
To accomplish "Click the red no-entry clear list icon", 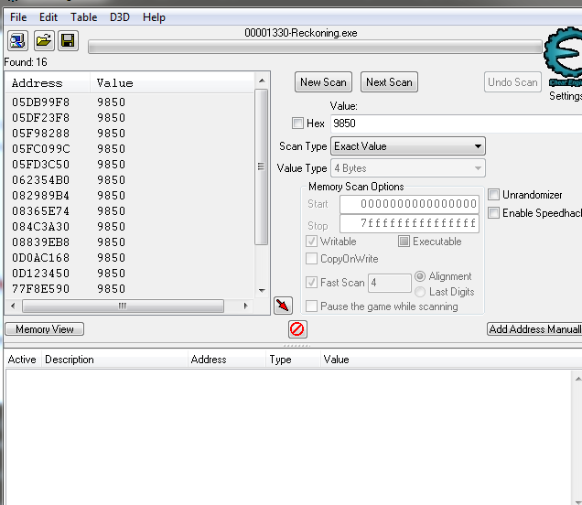I will (x=297, y=329).
